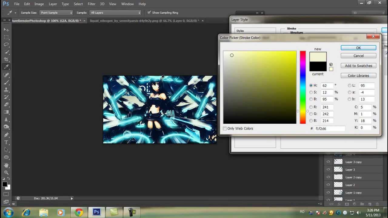Screen dimensions: 388x218
Task: Enable the Only Web Colors checkbox
Action: pos(225,128)
